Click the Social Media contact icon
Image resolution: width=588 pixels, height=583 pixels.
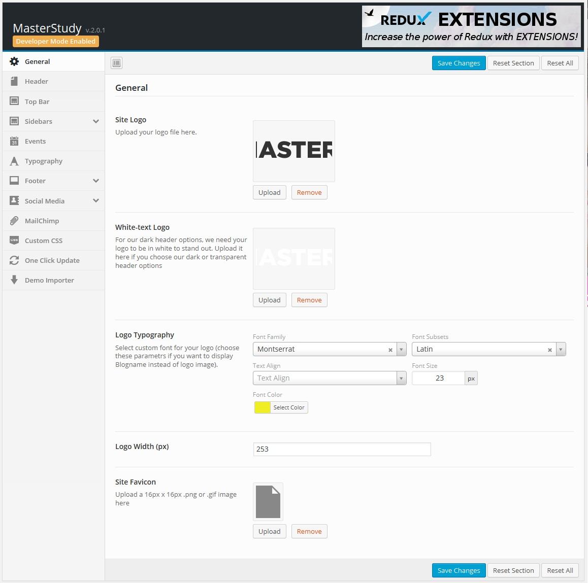(x=14, y=200)
